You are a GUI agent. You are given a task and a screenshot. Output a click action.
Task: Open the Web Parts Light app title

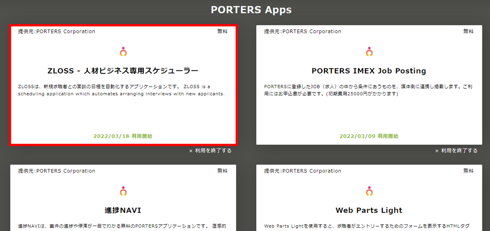tap(369, 210)
